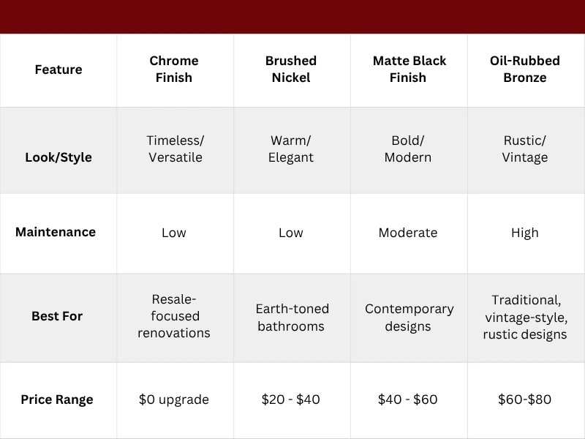Select the Warm/Elegant cell
This screenshot has height=439, width=585.
[291, 149]
